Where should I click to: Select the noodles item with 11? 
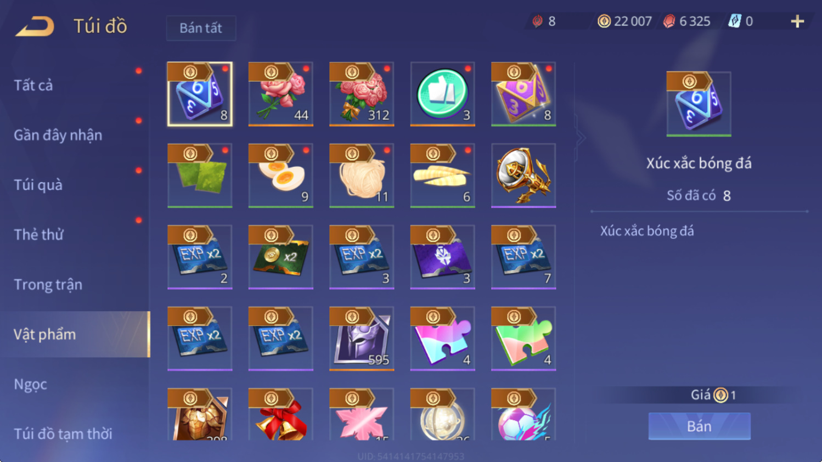click(x=362, y=176)
